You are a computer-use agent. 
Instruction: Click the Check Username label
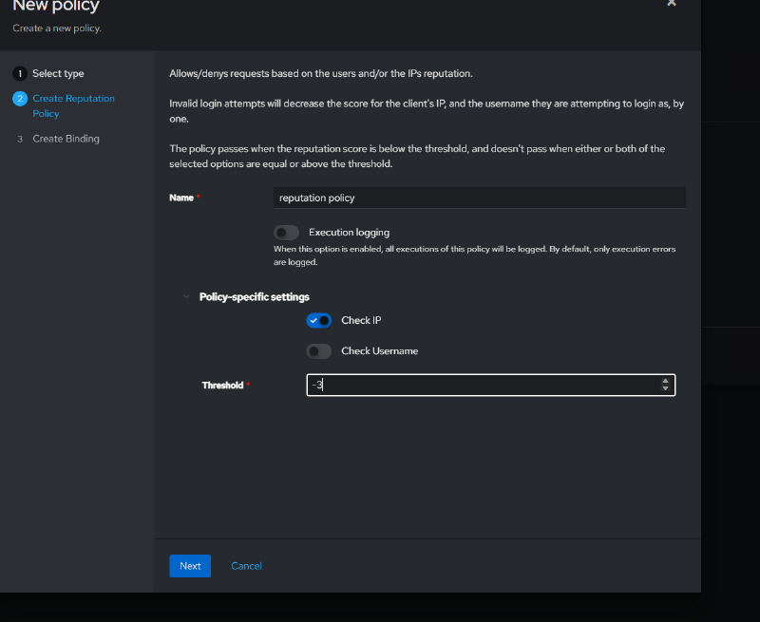pyautogui.click(x=379, y=351)
